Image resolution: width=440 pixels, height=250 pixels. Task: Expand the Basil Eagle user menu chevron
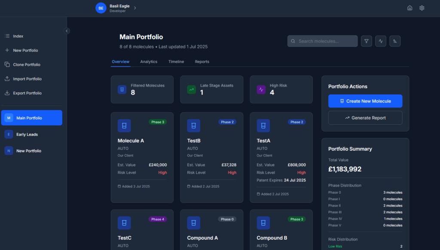tap(135, 8)
